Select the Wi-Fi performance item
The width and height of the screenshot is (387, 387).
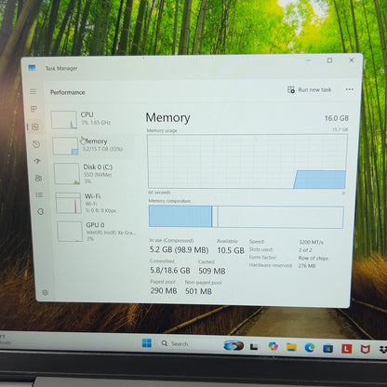click(x=95, y=203)
